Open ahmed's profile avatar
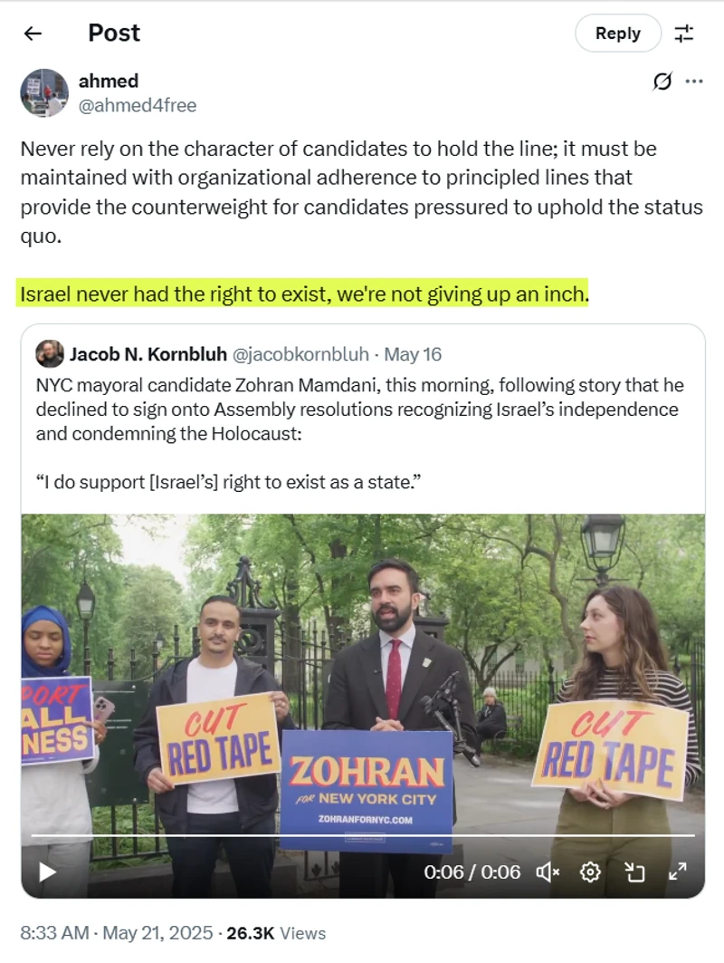 coord(44,92)
